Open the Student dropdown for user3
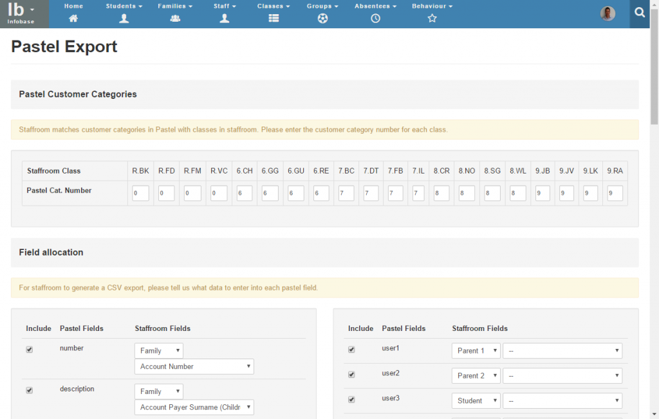Viewport: 659px width, 419px height. click(476, 400)
